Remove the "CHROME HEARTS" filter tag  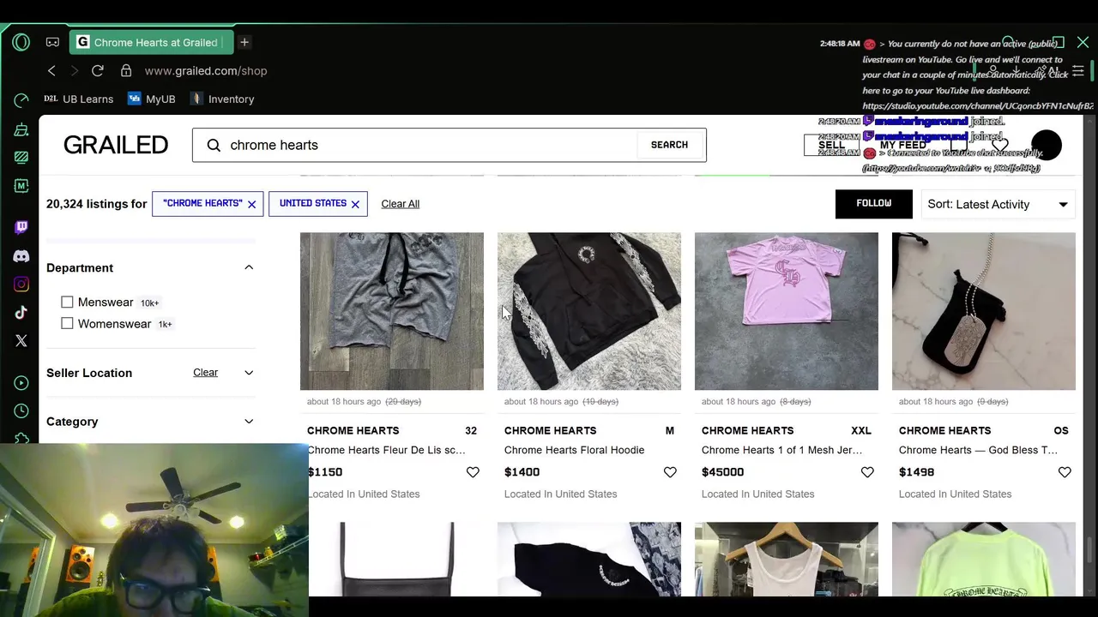coord(251,204)
